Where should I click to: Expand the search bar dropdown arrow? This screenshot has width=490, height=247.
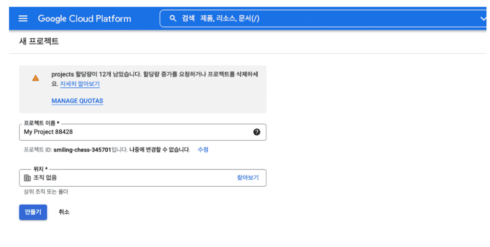(x=483, y=19)
